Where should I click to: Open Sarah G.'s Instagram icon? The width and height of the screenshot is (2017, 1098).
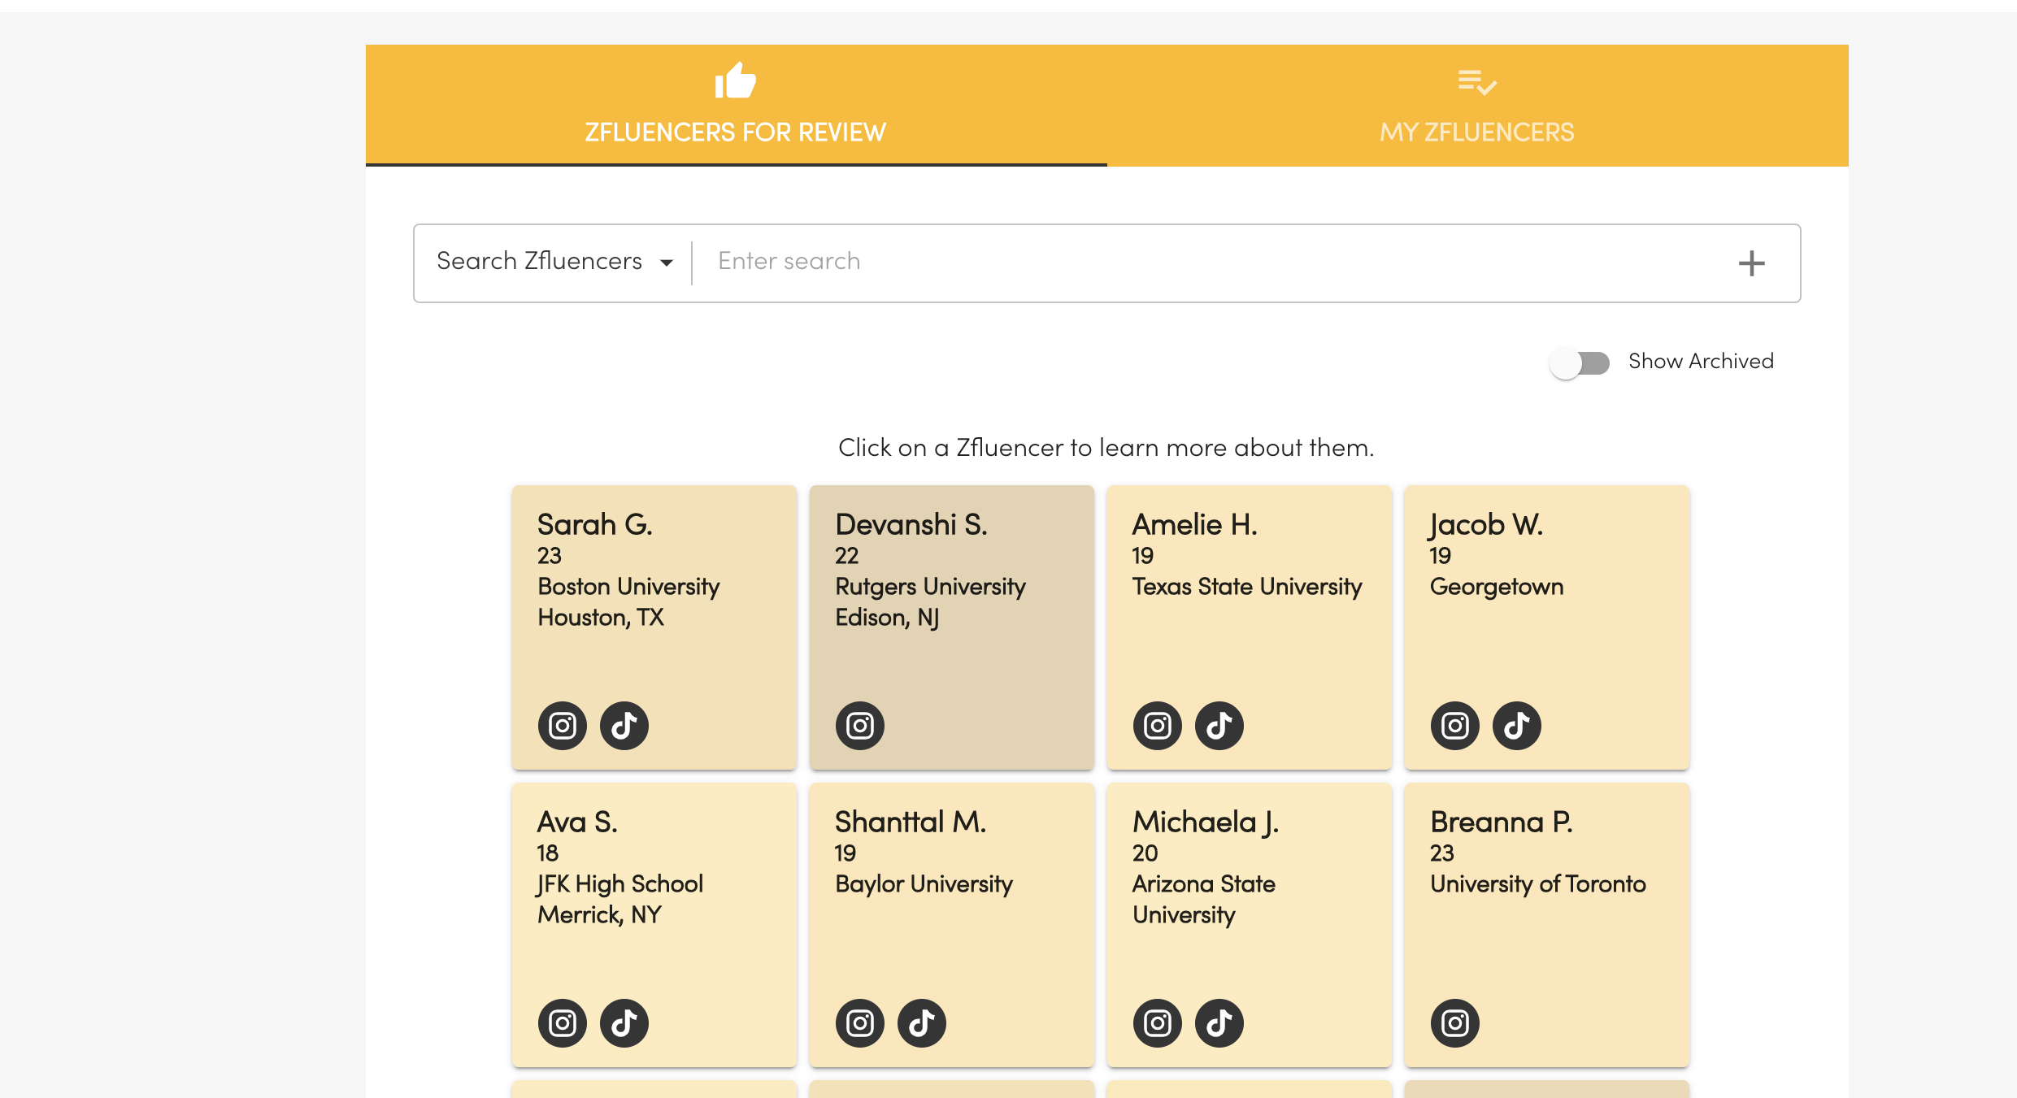(x=563, y=725)
